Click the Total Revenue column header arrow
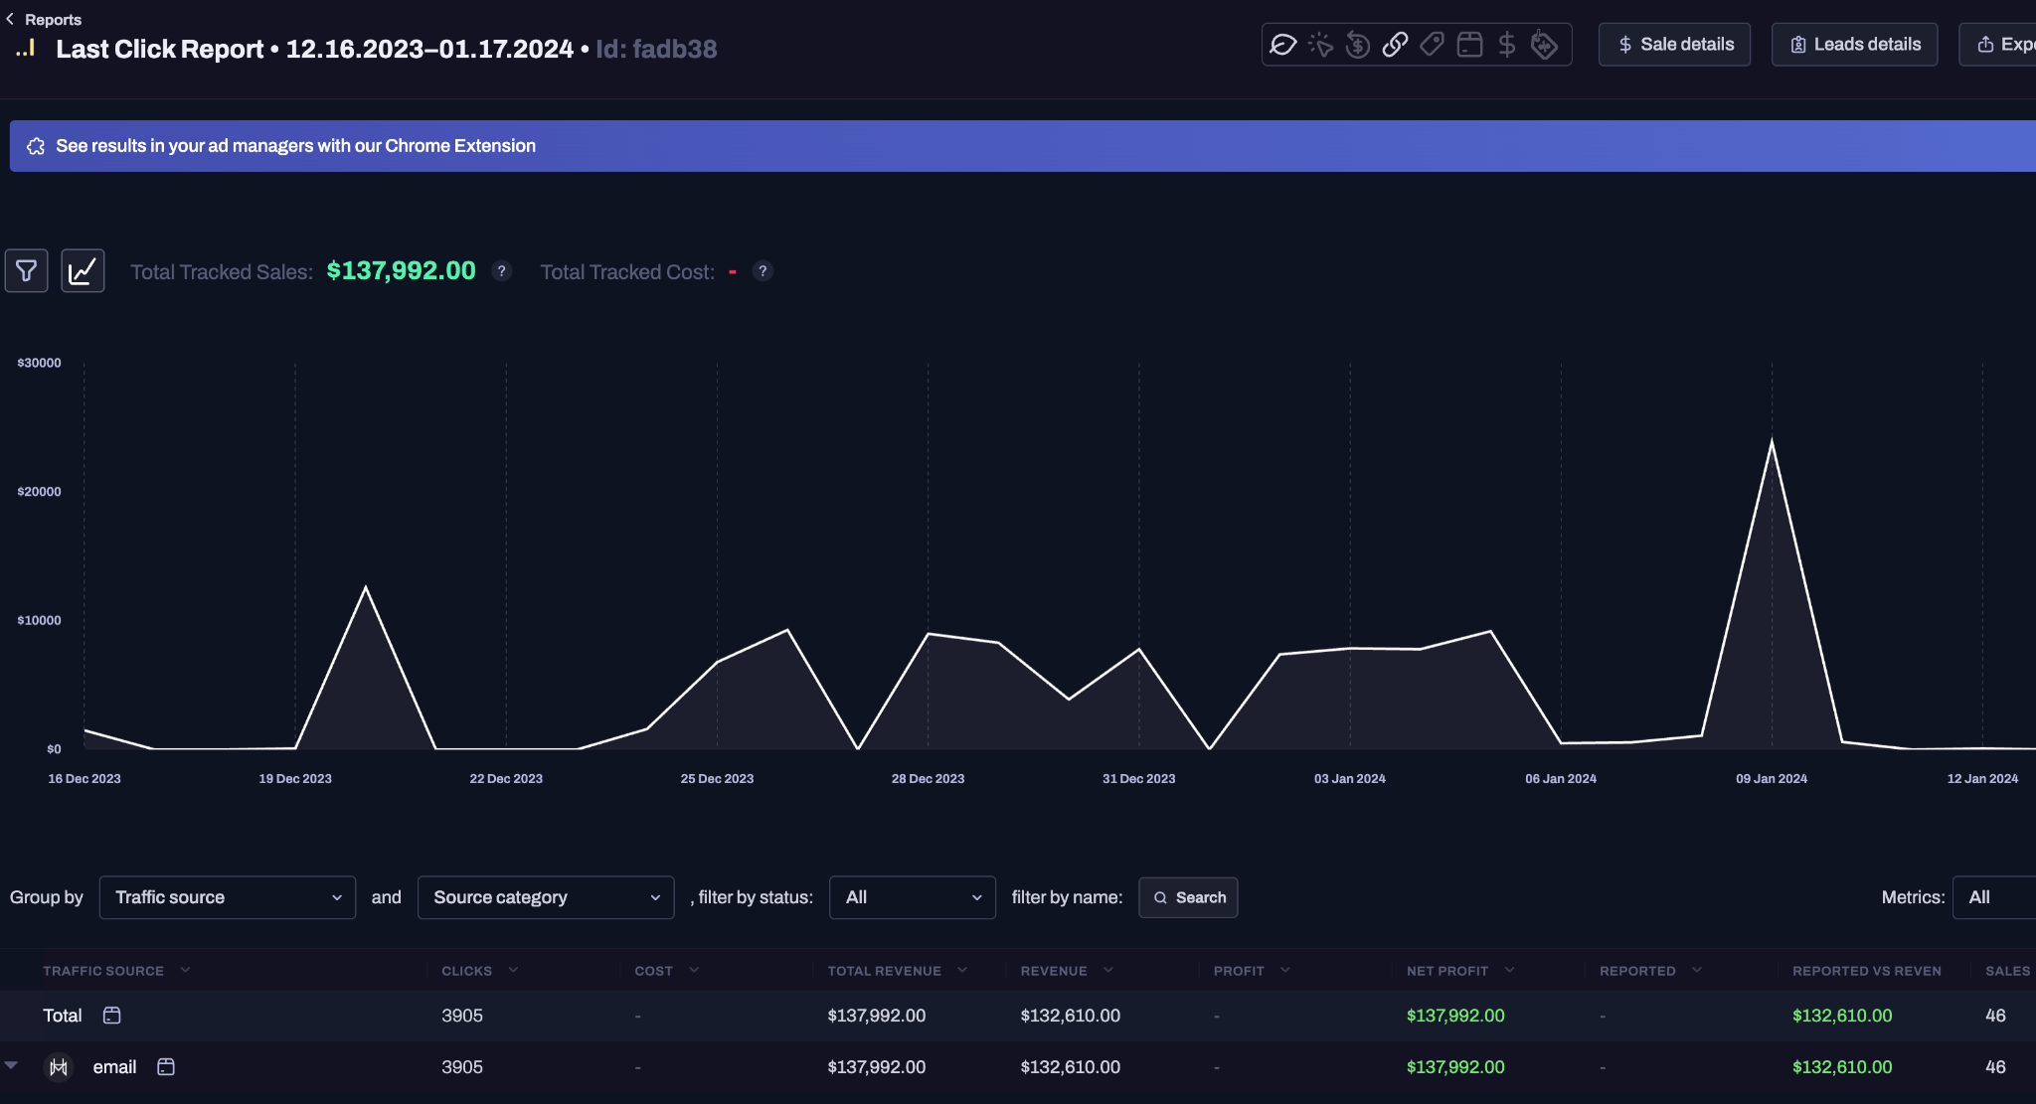Screen dimensions: 2036x1104 coord(962,970)
